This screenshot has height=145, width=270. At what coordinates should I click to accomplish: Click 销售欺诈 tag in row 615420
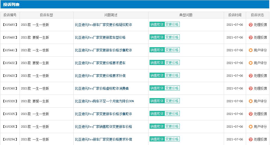(x=157, y=75)
